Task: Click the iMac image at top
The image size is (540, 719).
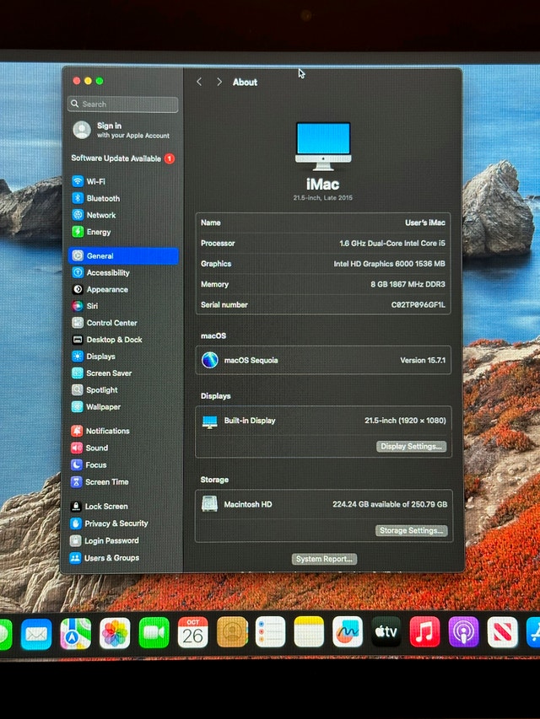Action: (323, 147)
